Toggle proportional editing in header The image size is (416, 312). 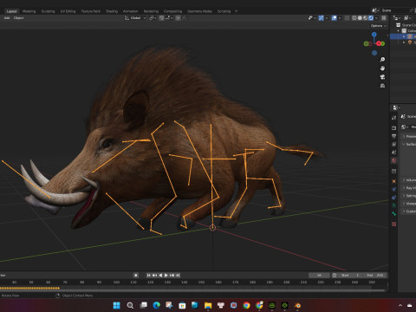[x=179, y=18]
